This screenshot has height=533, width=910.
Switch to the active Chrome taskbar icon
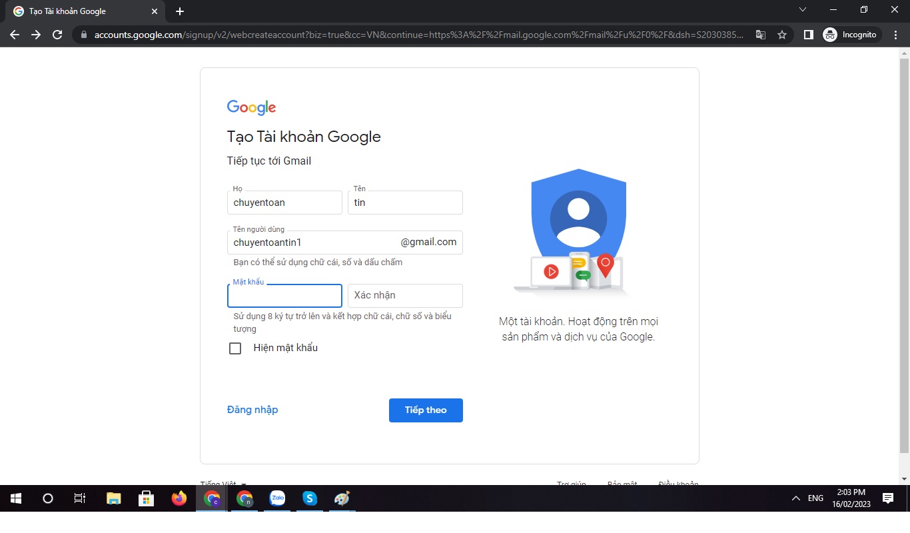coord(212,498)
